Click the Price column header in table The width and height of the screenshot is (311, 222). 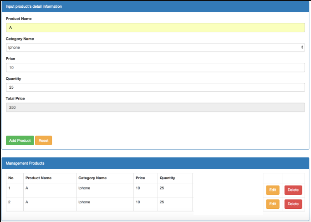pos(140,178)
